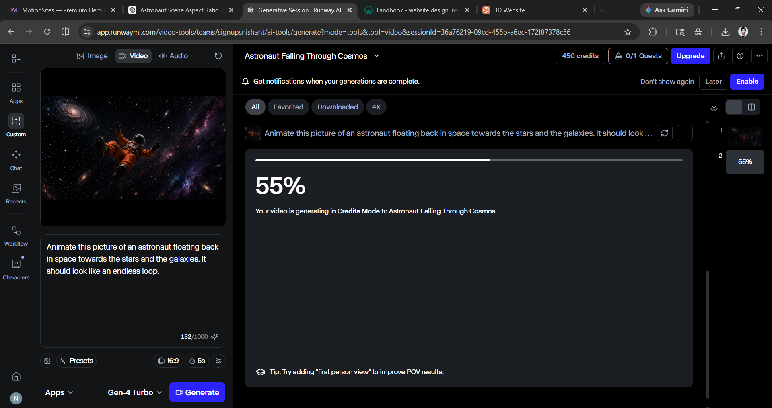
Task: Open the Workflow sidebar item
Action: [x=16, y=236]
